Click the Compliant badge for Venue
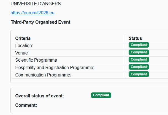 [x=139, y=52]
